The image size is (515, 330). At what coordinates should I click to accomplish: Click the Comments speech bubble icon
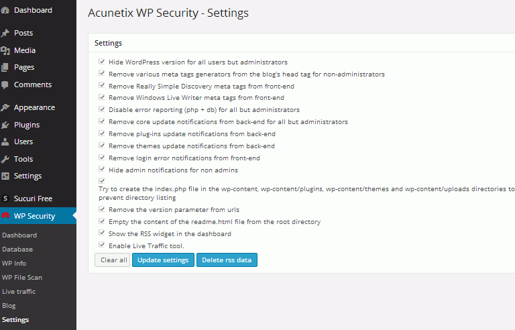pyautogui.click(x=5, y=85)
